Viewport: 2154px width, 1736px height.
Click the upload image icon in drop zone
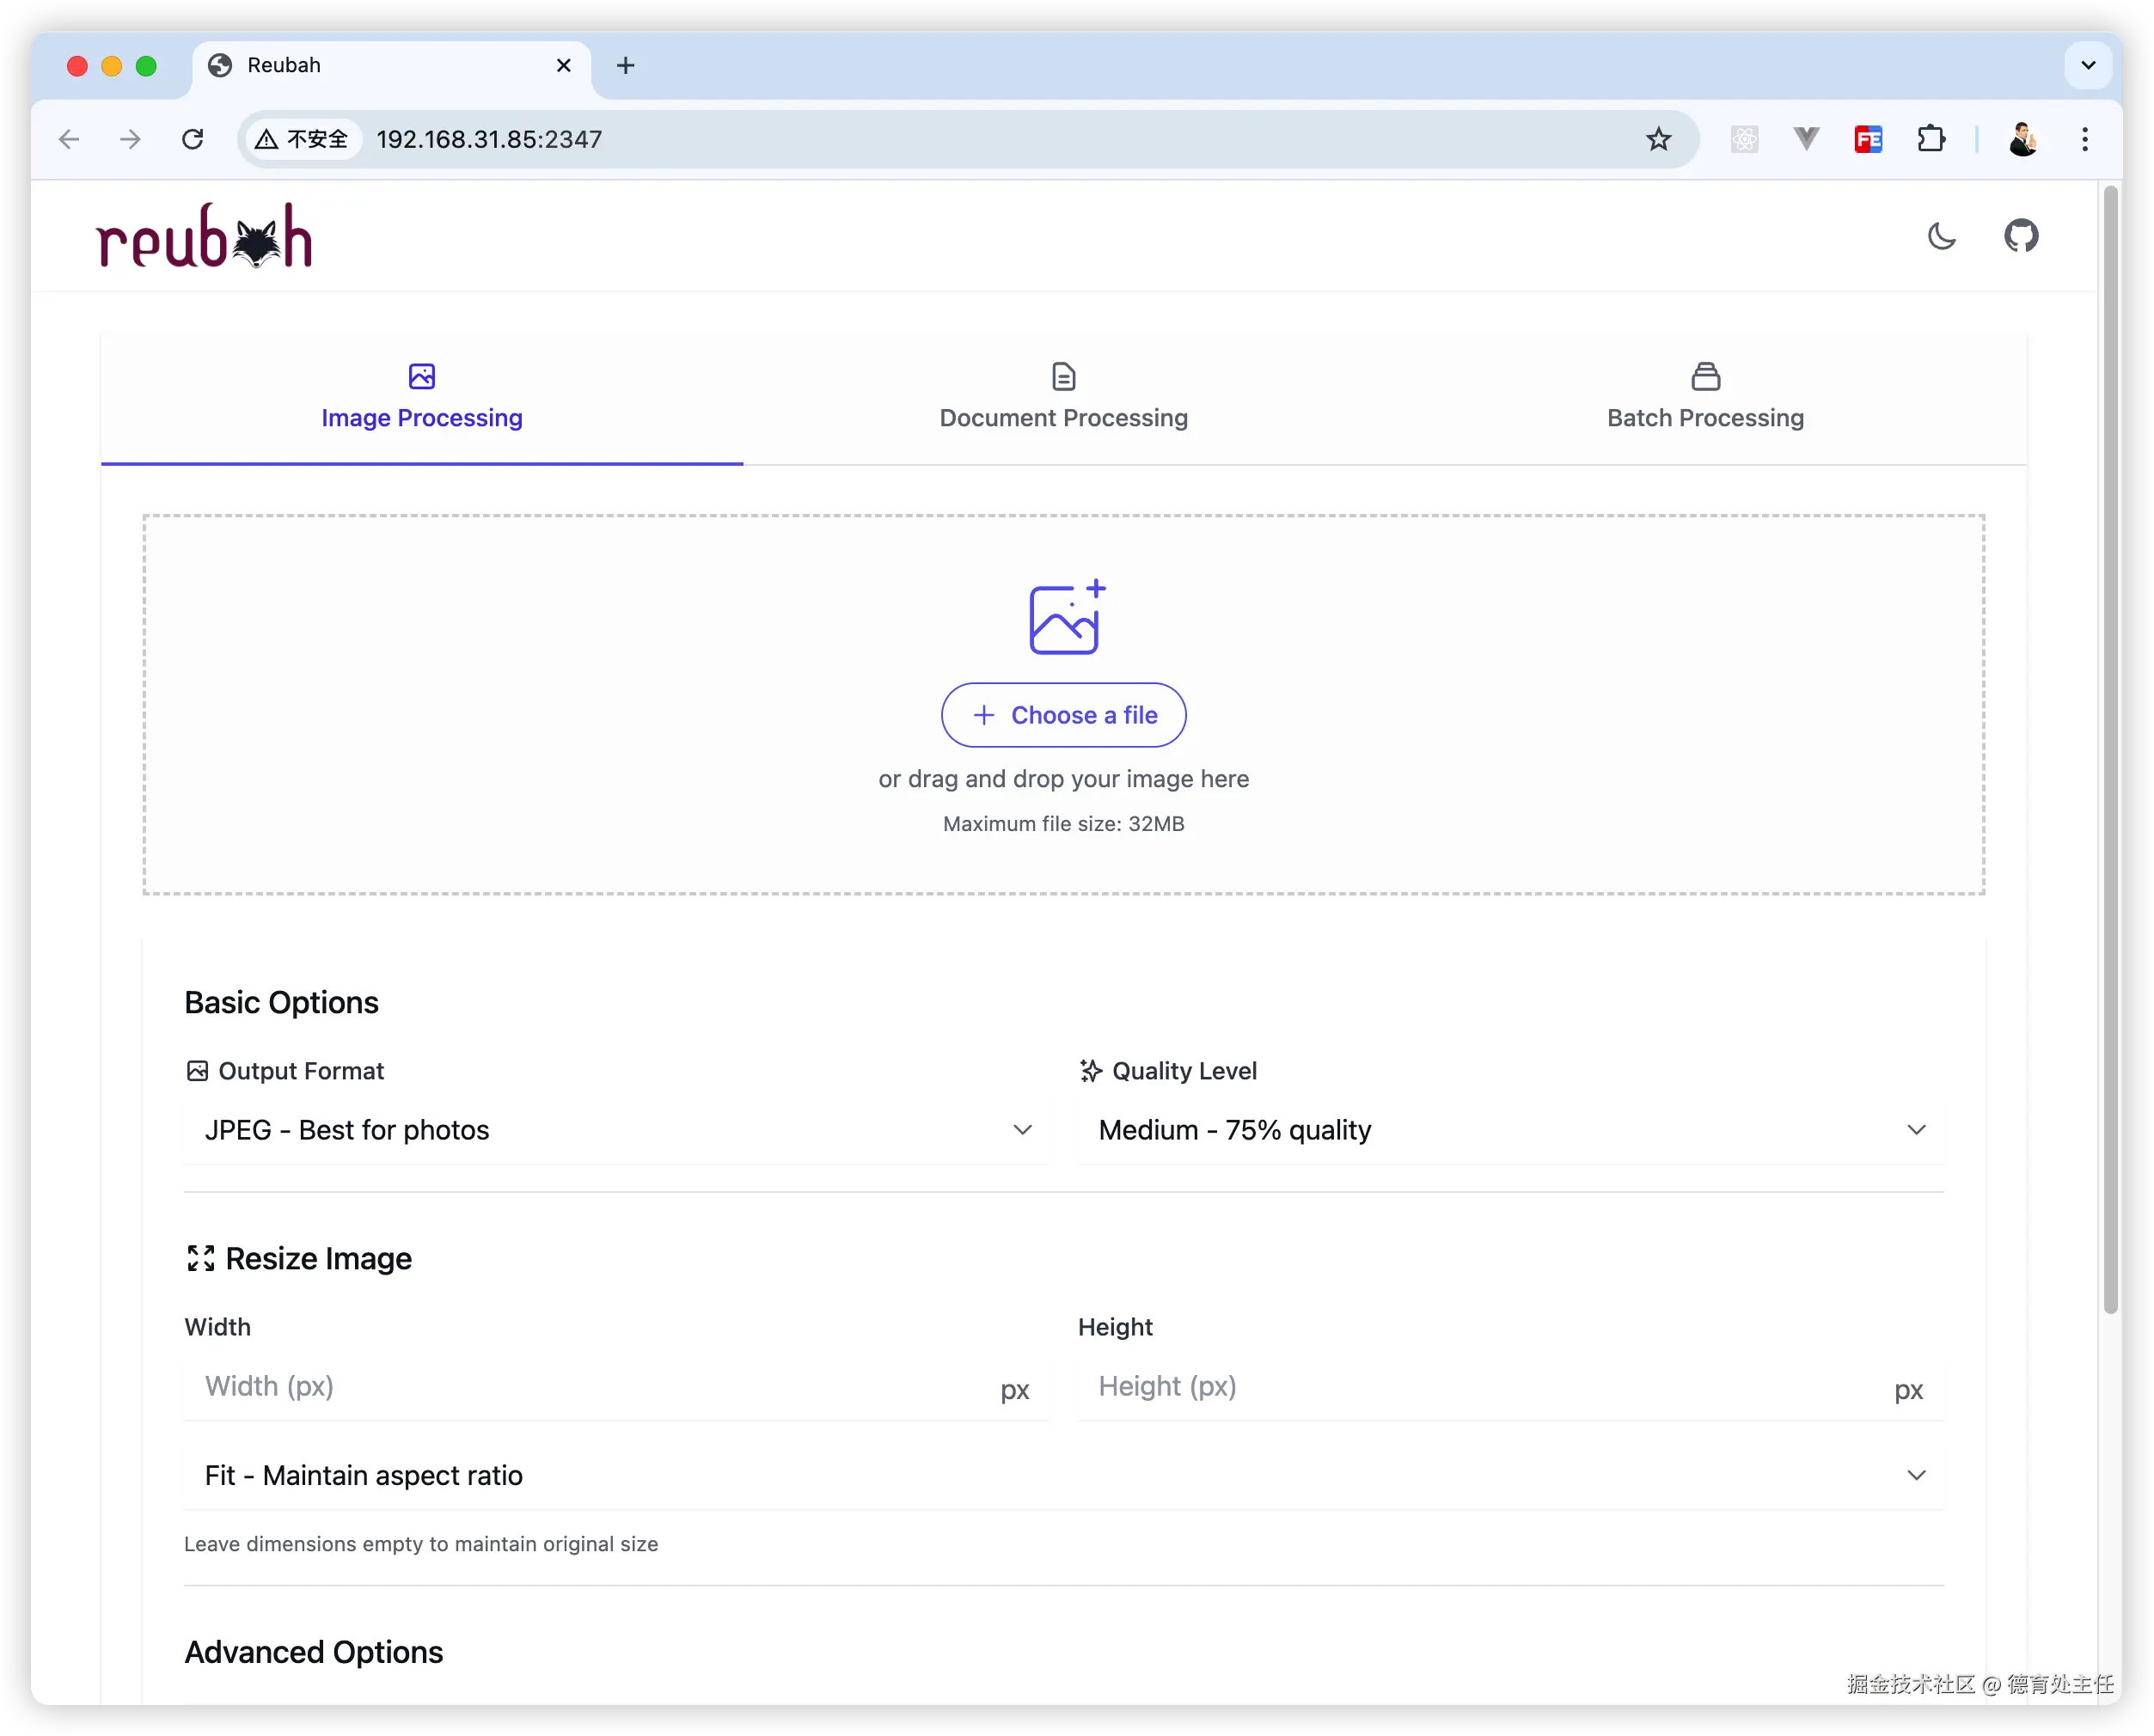click(1066, 616)
